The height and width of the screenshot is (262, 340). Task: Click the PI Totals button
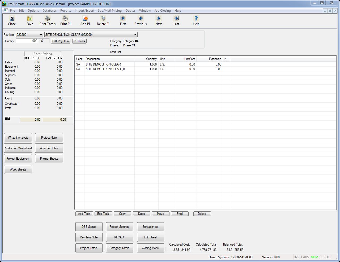pyautogui.click(x=79, y=41)
